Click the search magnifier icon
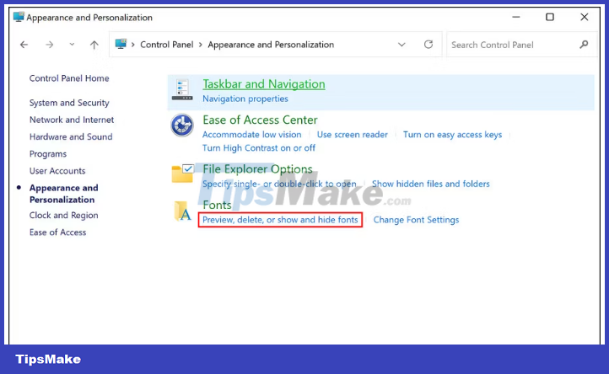 (x=584, y=45)
